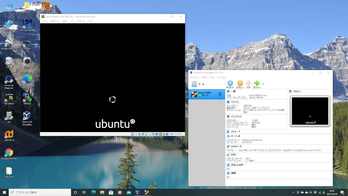Select the ubuntu2004 VM in the list
Image resolution: width=348 pixels, height=196 pixels.
[204, 94]
